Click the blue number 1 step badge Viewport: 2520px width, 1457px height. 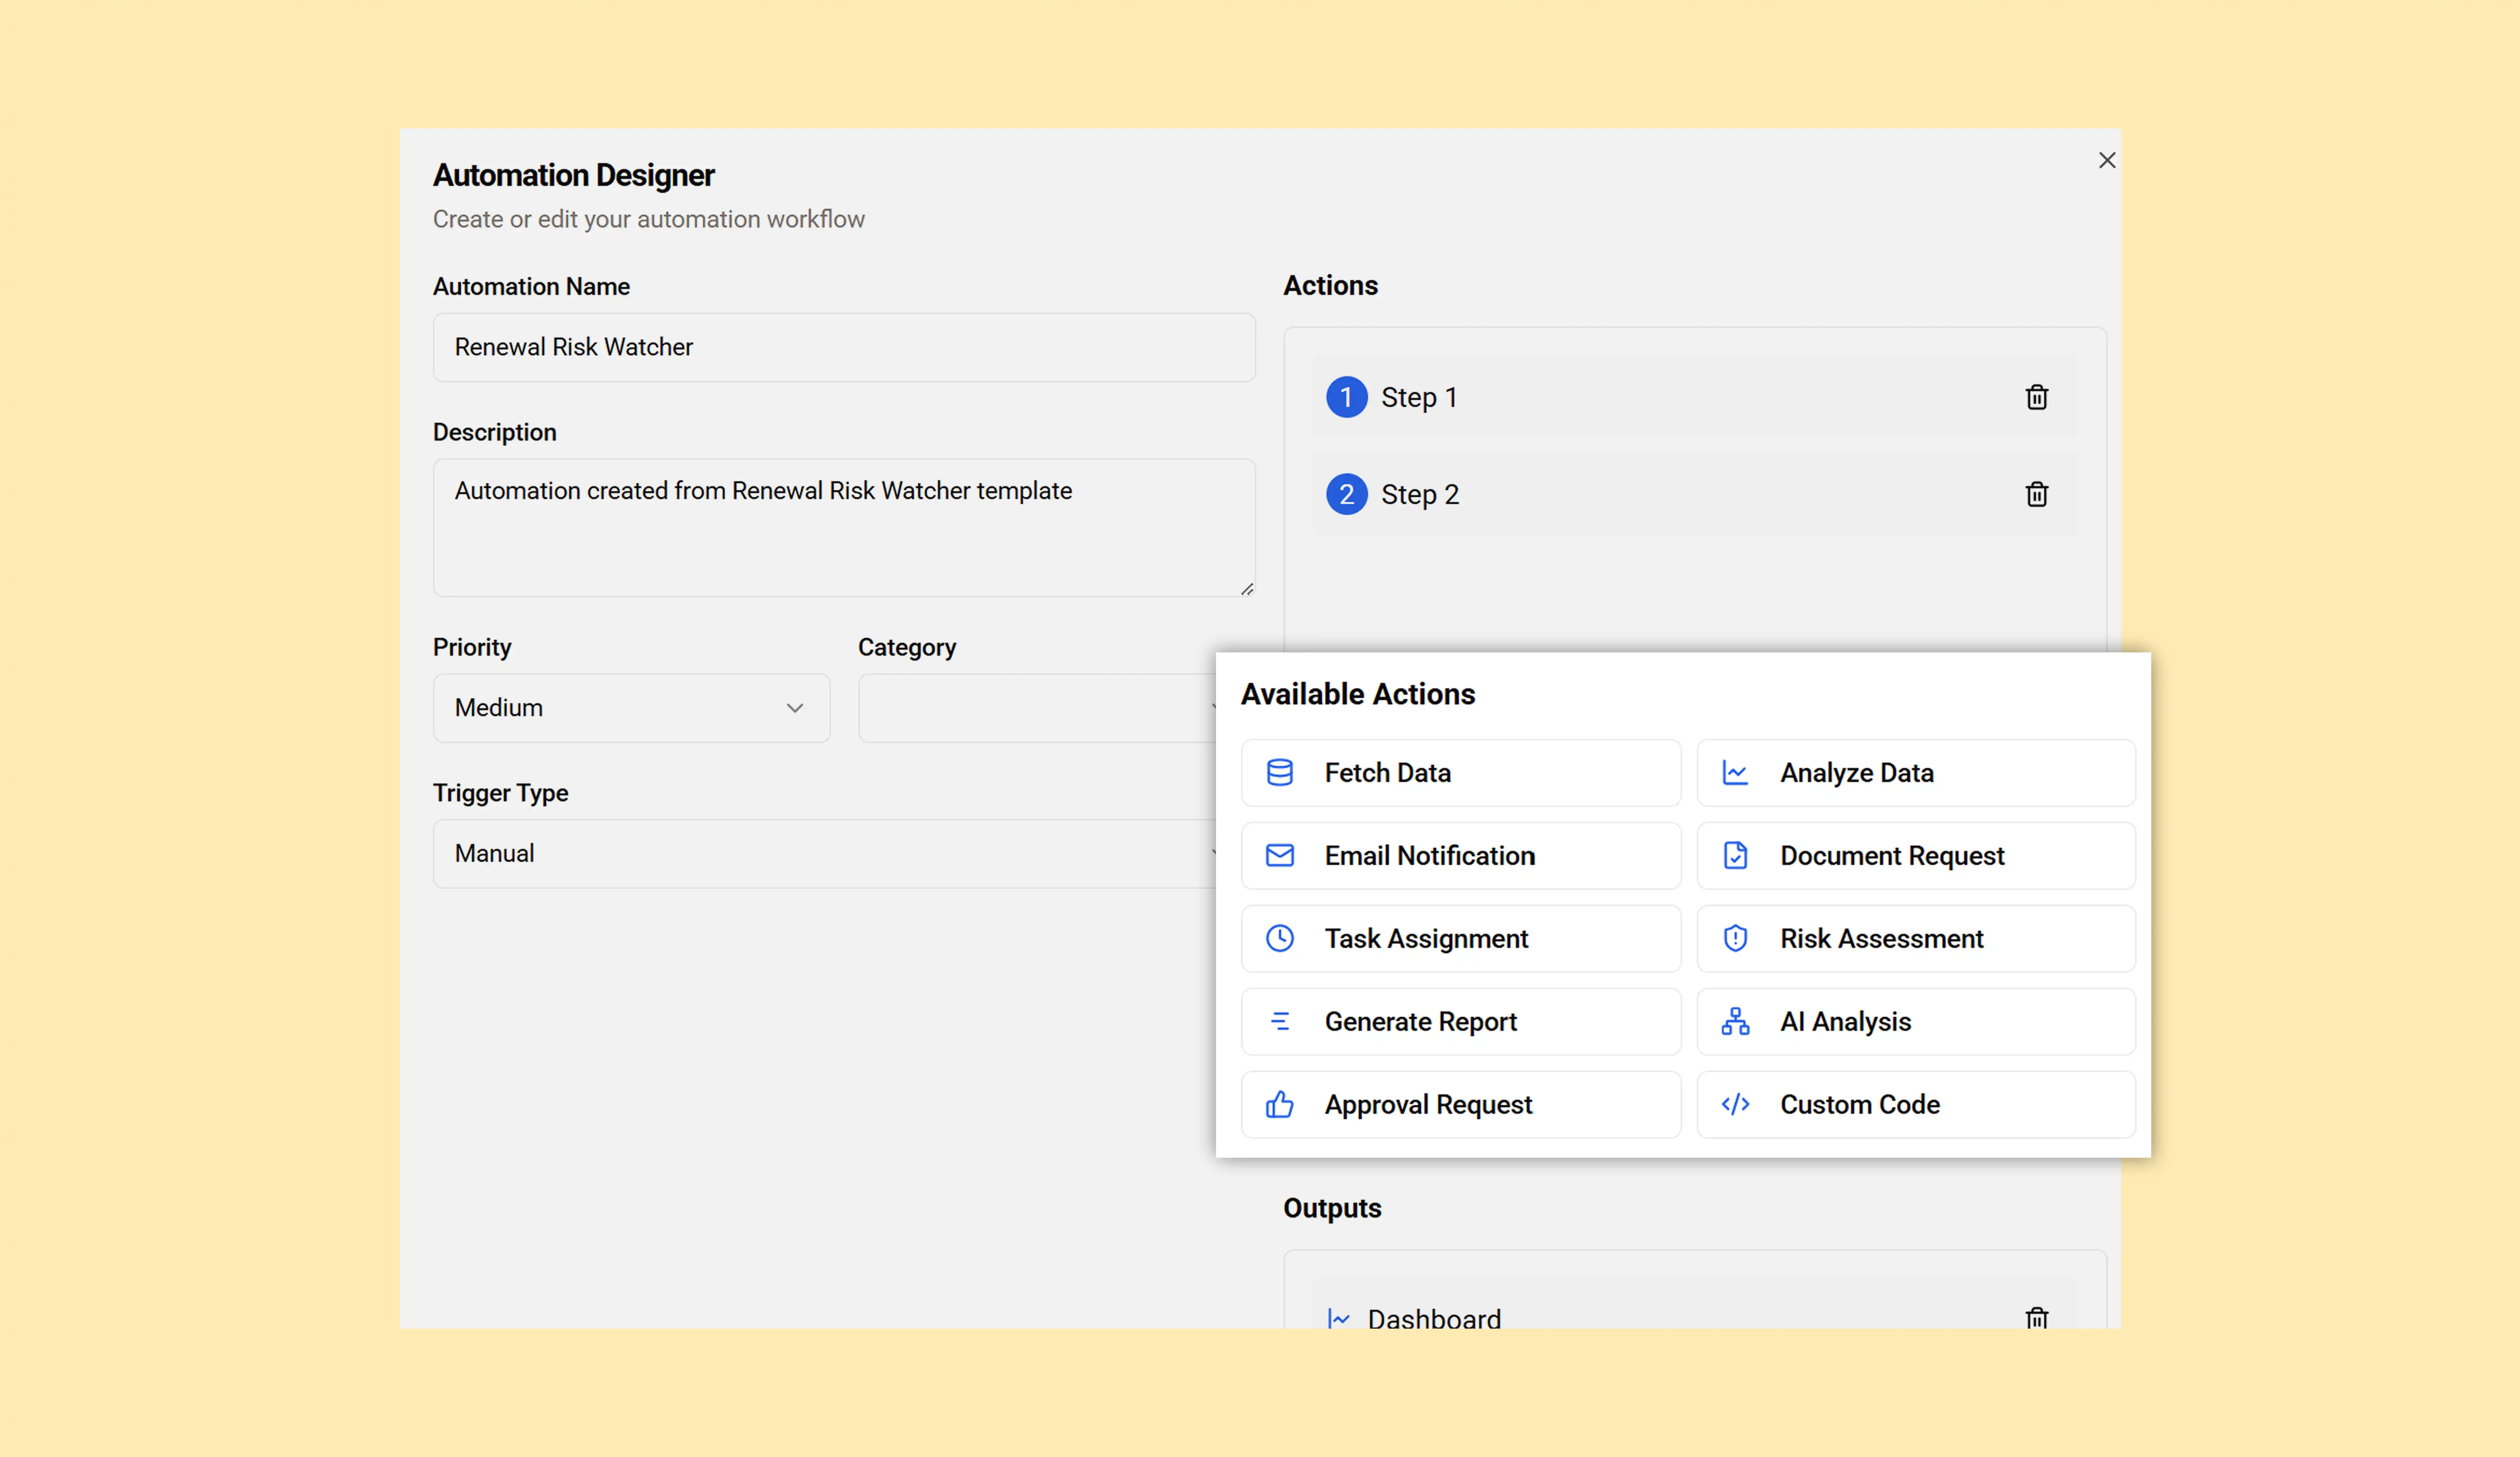tap(1346, 397)
